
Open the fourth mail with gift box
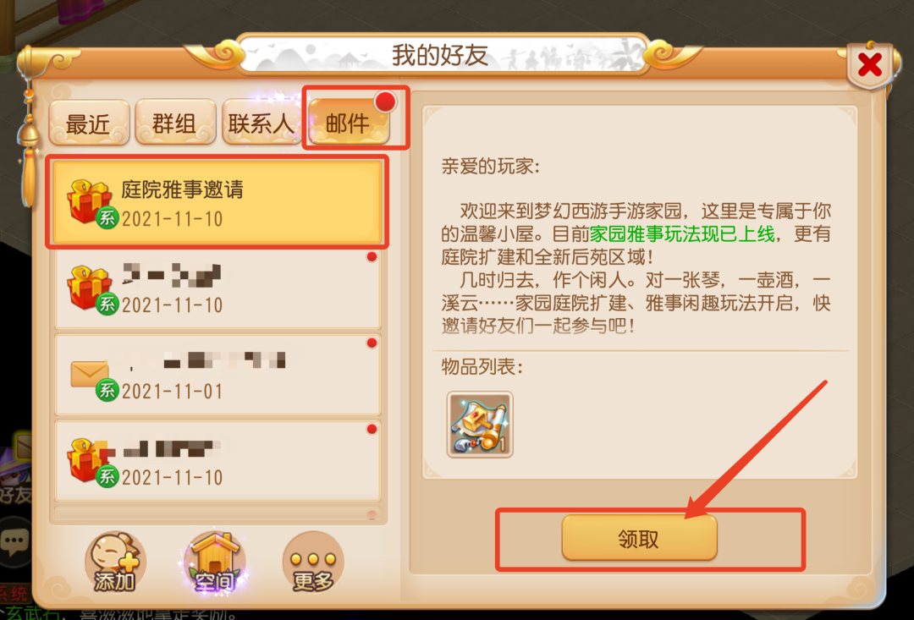coord(217,460)
